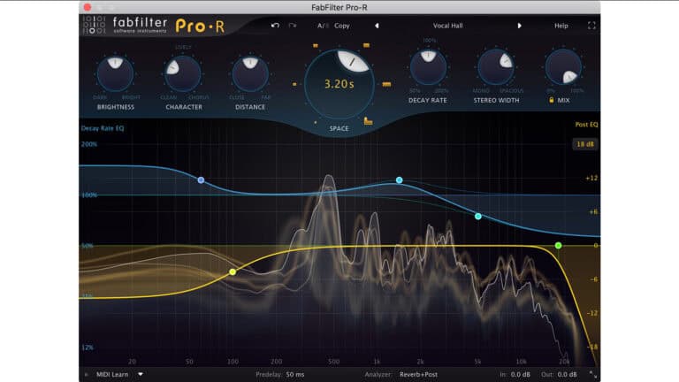
Task: Click the undo arrow icon
Action: tap(275, 26)
